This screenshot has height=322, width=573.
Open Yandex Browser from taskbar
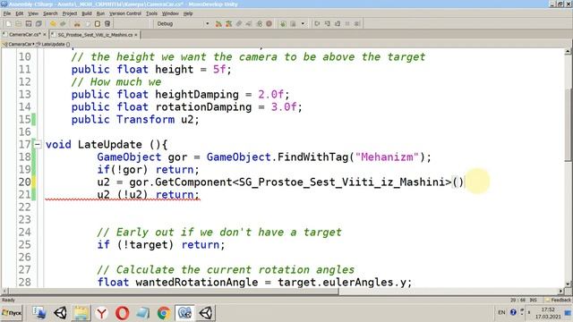pyautogui.click(x=101, y=313)
